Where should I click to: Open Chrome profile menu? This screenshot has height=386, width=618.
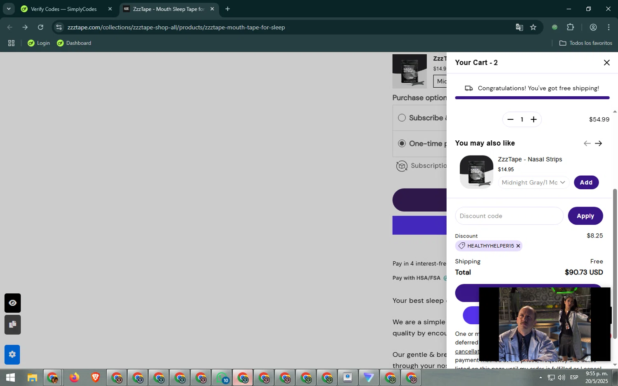coord(593,27)
